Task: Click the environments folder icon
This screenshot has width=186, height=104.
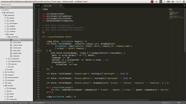Action: tap(6, 77)
